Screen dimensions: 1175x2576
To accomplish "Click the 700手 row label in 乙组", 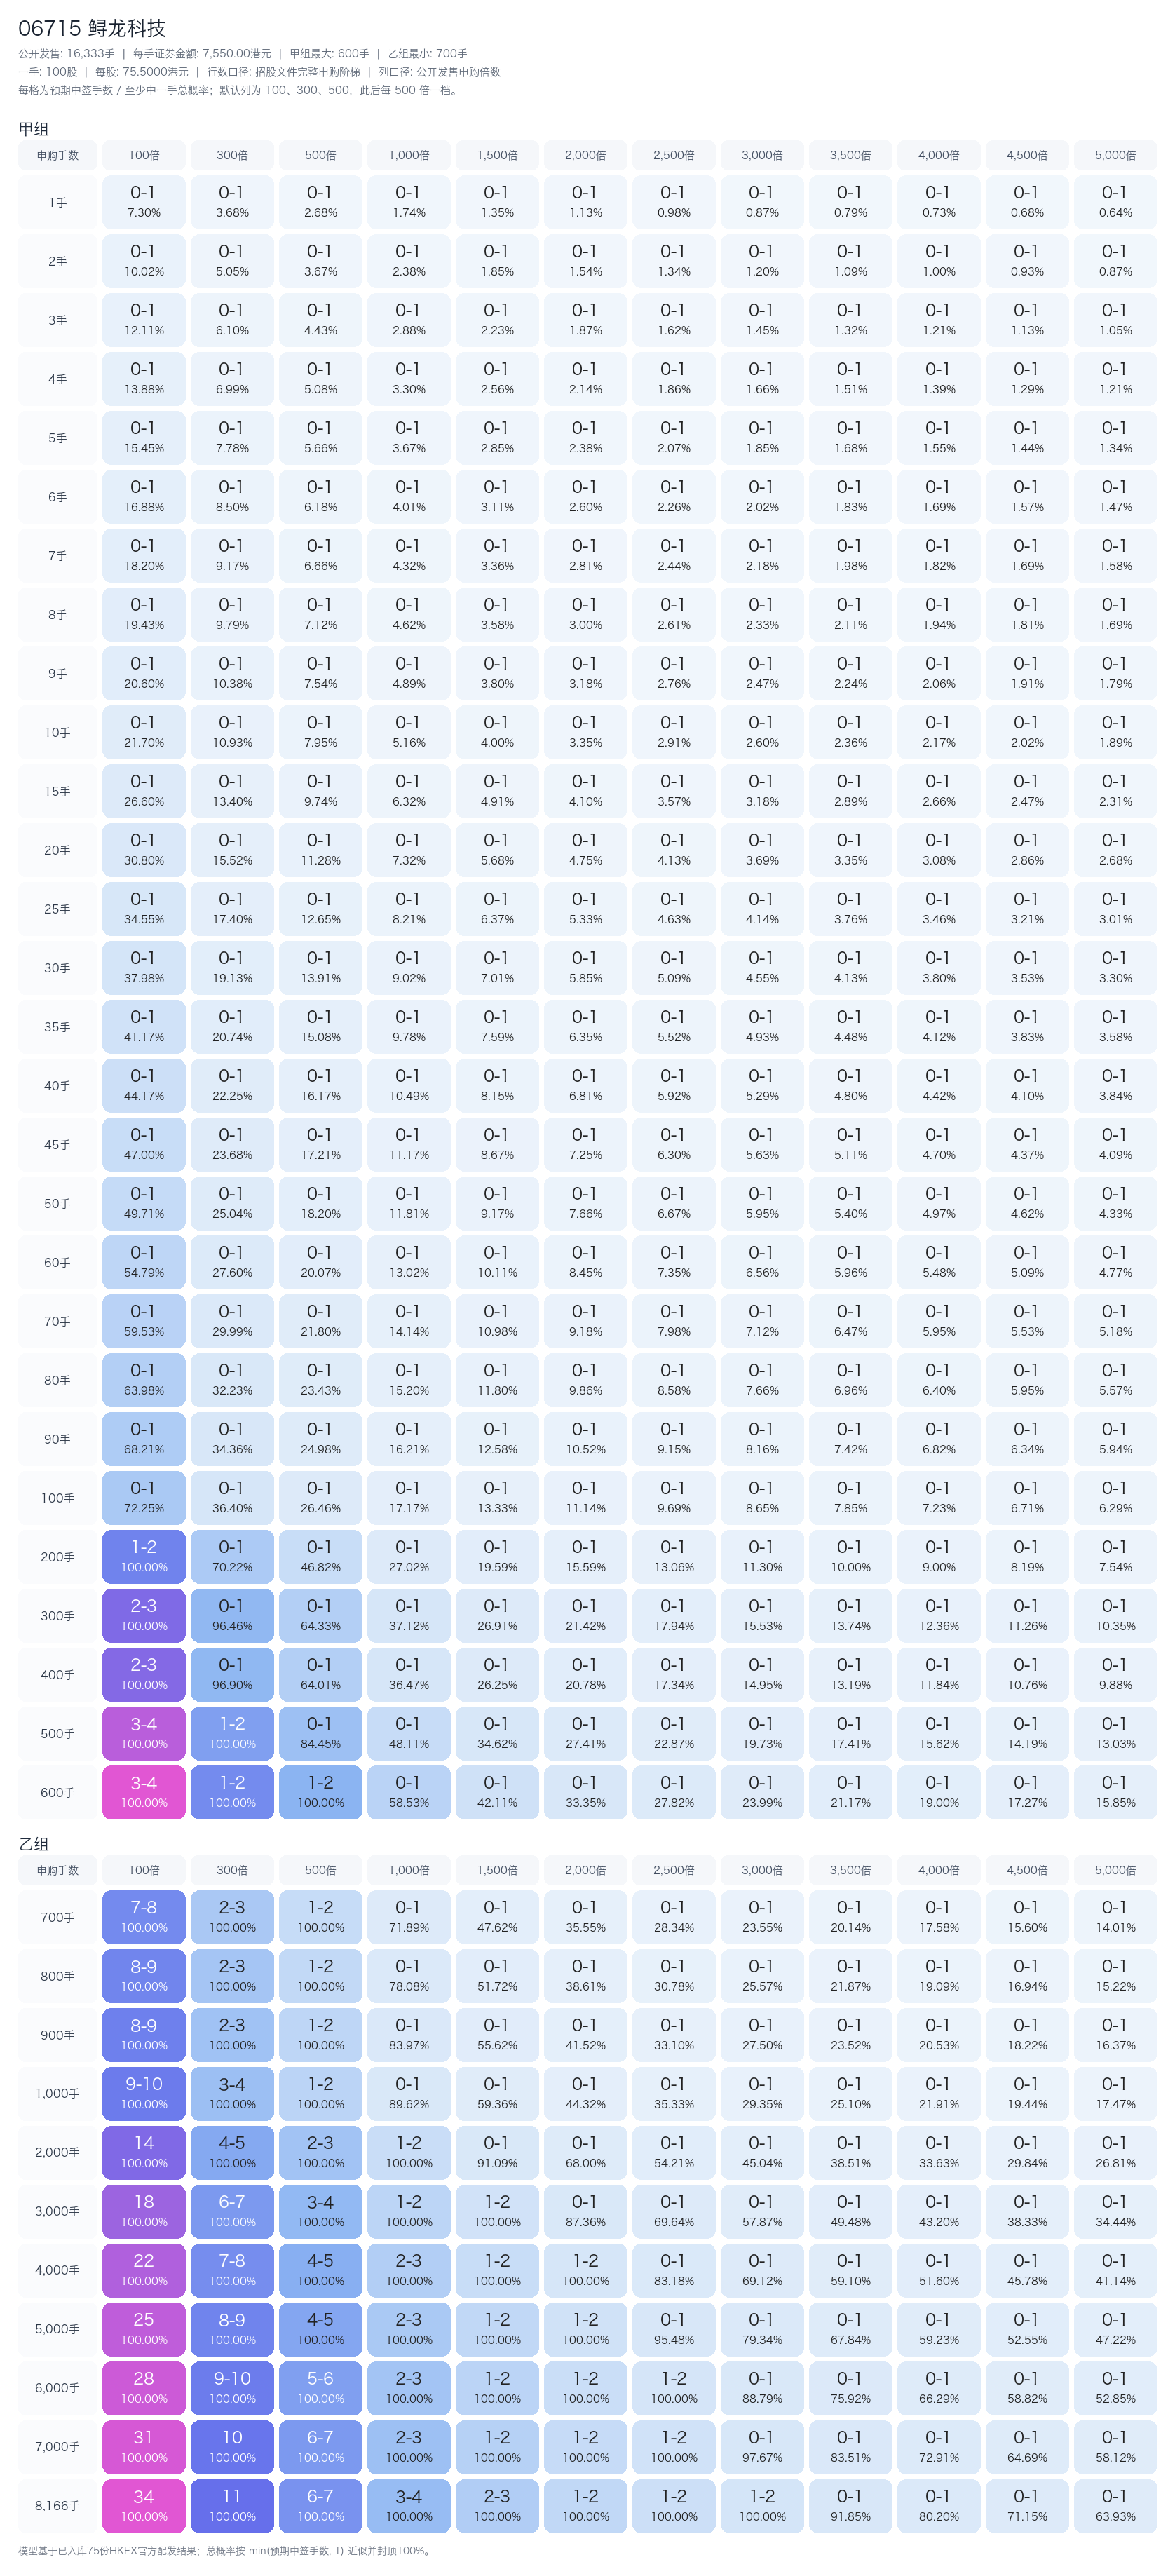I will (x=58, y=1917).
